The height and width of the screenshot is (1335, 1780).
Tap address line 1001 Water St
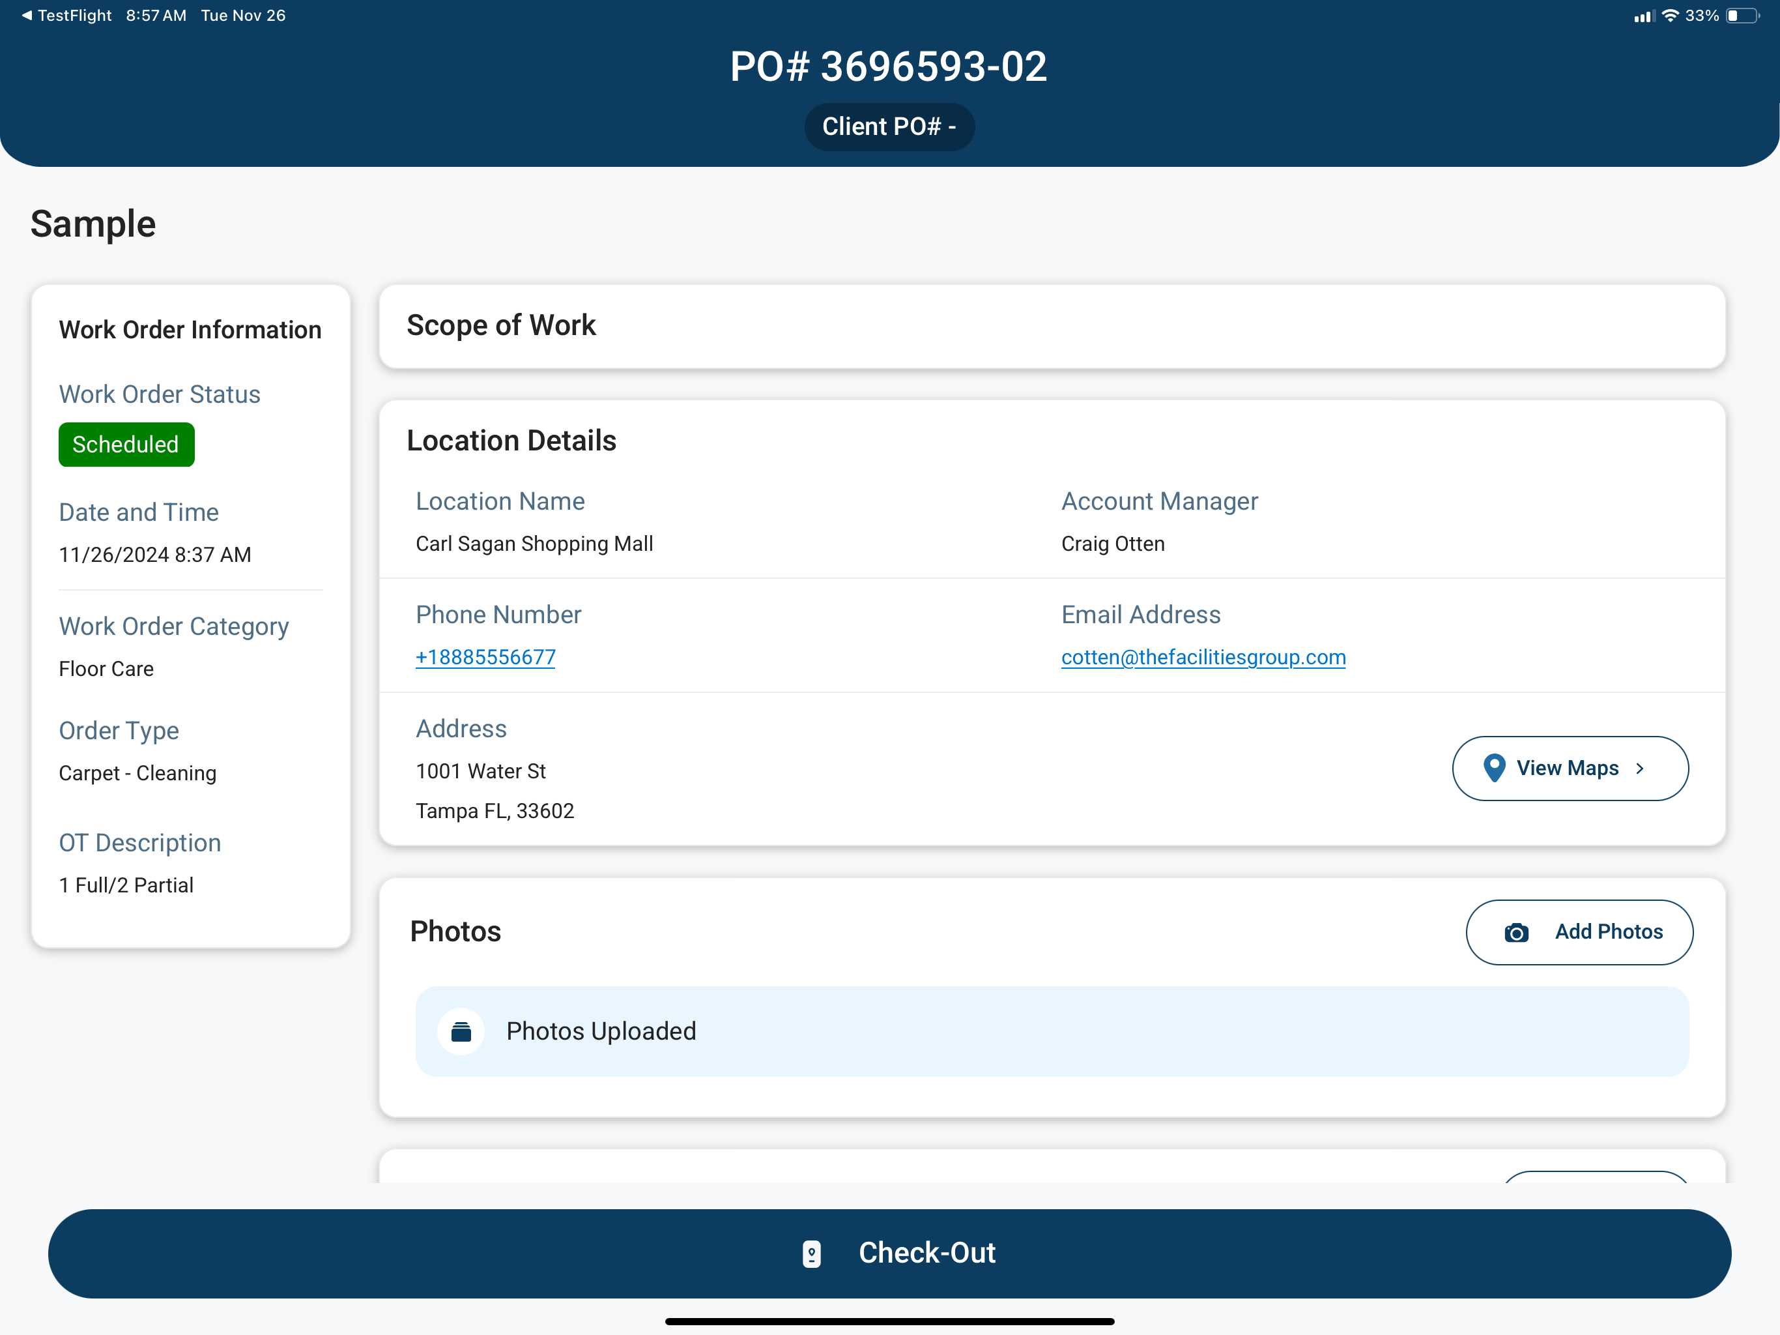[480, 771]
